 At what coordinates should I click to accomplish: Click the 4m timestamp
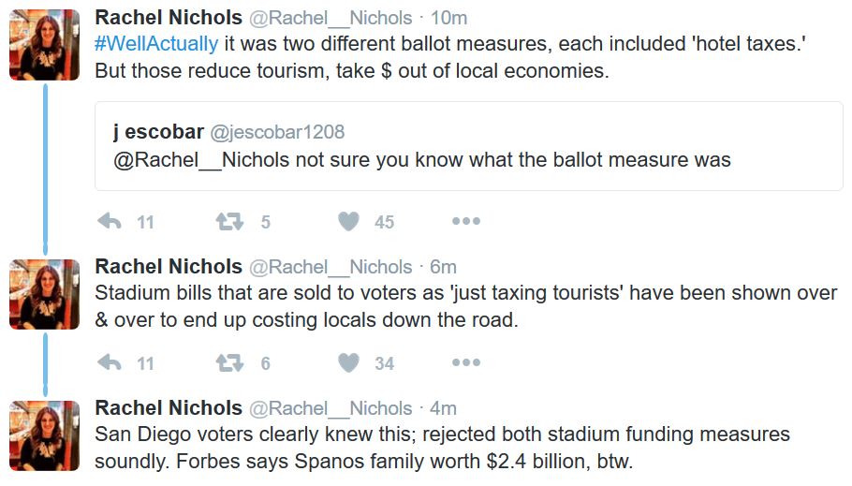tap(444, 408)
